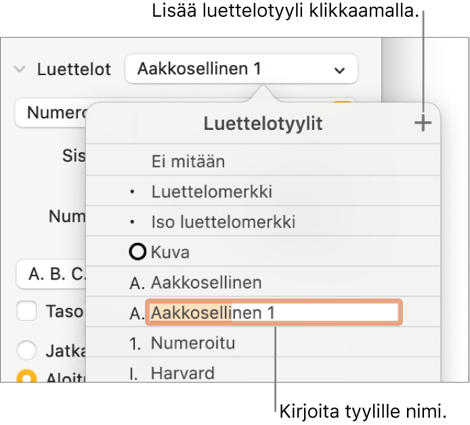
Task: Click the Aakkosellinen 1 name text field
Action: [274, 313]
